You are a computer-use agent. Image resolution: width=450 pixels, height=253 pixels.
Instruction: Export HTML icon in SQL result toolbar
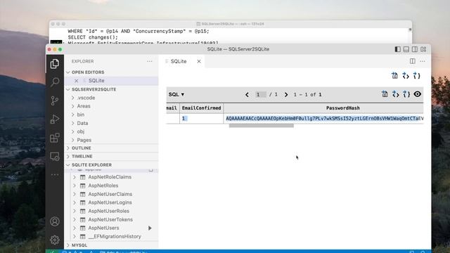[x=396, y=94]
